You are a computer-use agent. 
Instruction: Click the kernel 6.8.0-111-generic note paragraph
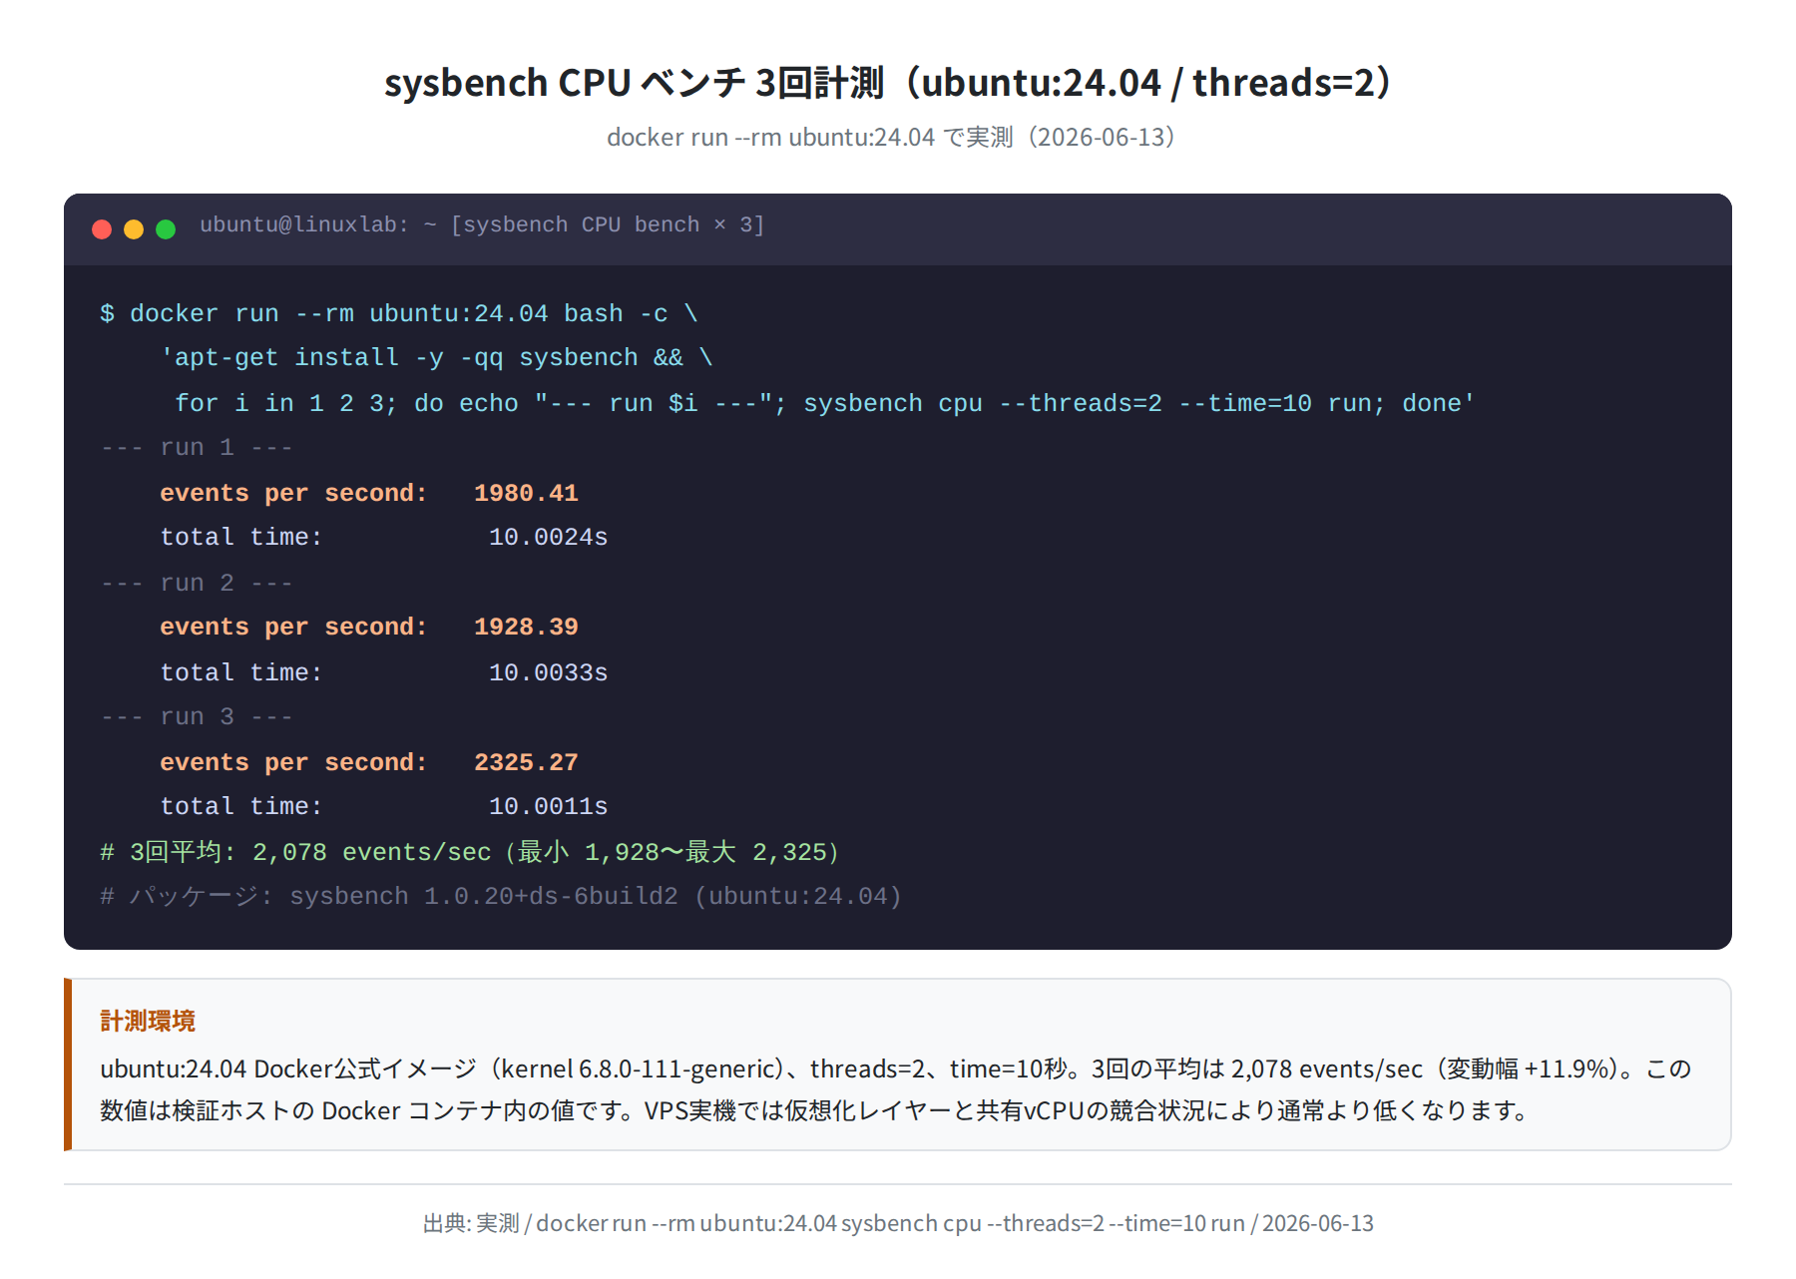(896, 1089)
